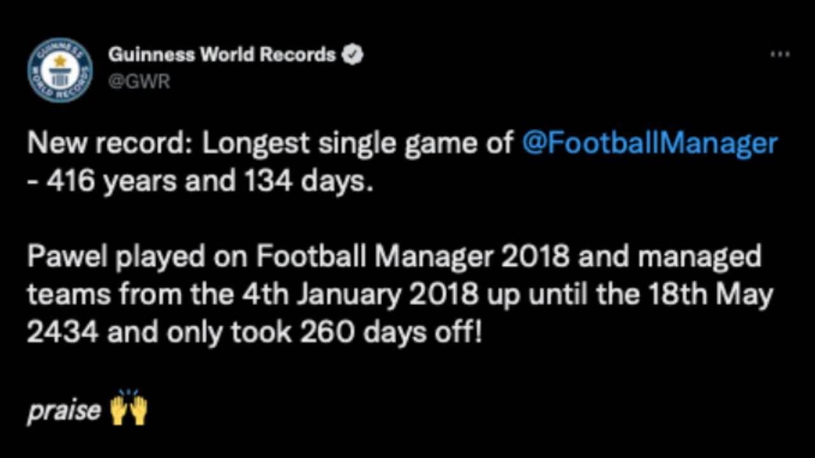Click the "Longest single game of" phrase
The height and width of the screenshot is (458, 815).
357,144
